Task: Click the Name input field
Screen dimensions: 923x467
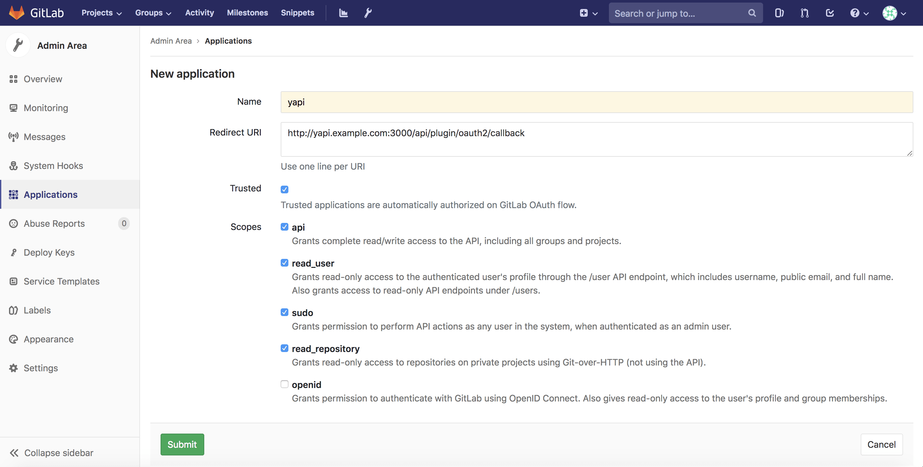Action: click(596, 101)
